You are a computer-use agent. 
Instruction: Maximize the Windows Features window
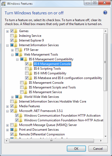click(x=95, y=3)
